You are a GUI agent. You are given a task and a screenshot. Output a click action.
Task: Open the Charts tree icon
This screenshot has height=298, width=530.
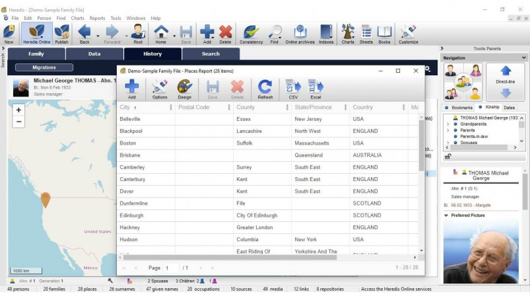coord(348,34)
